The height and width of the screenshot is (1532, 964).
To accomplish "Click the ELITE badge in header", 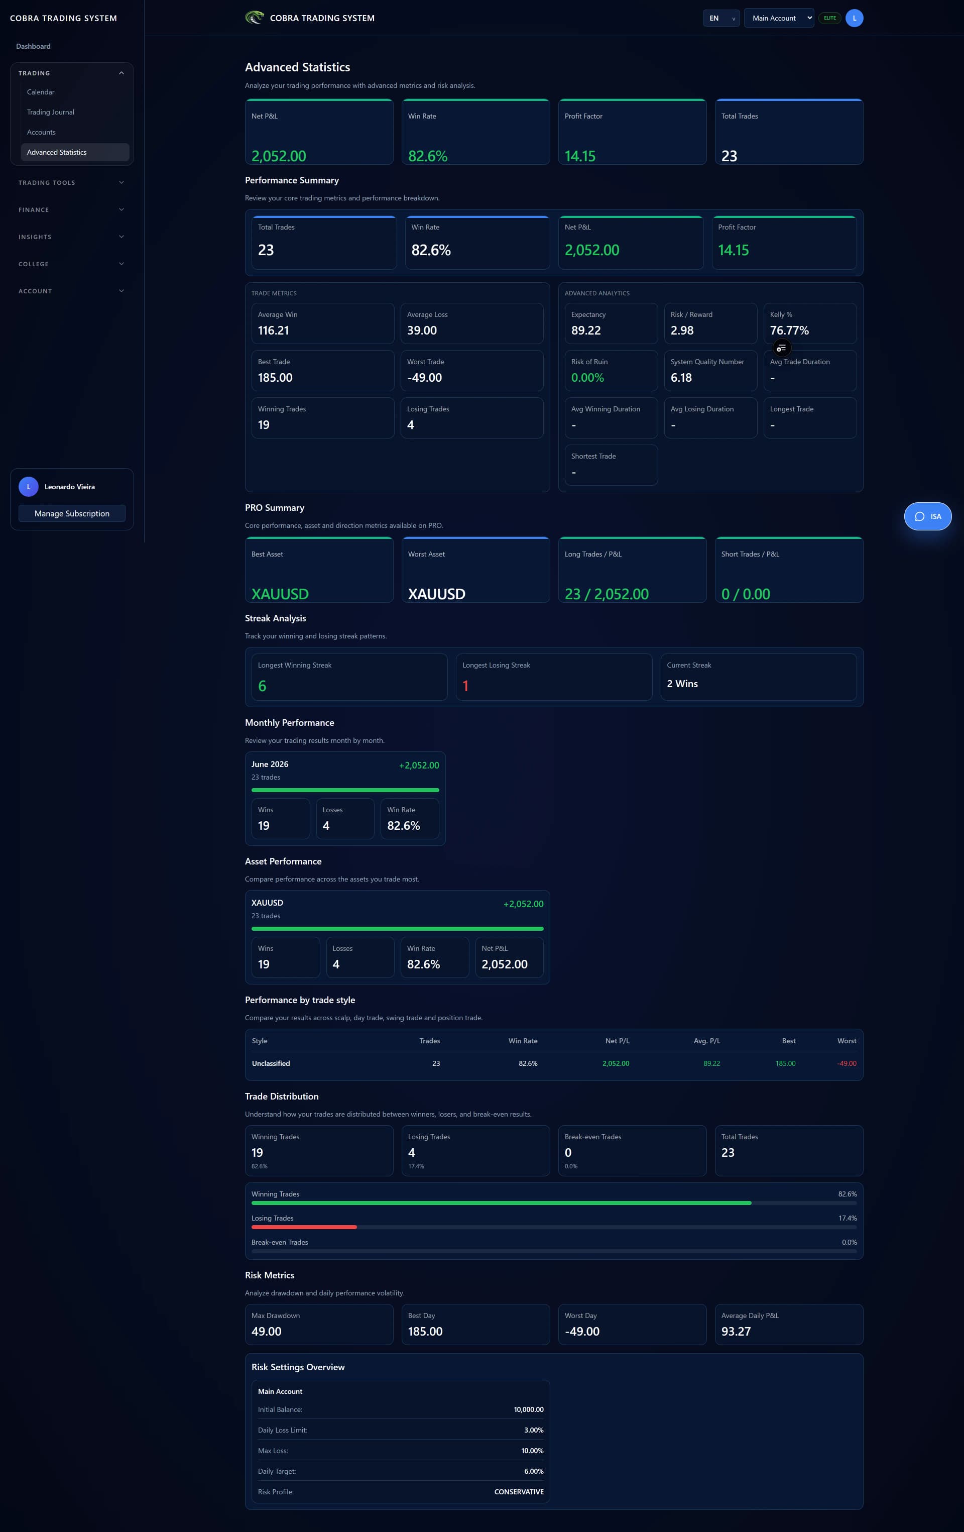I will (830, 18).
